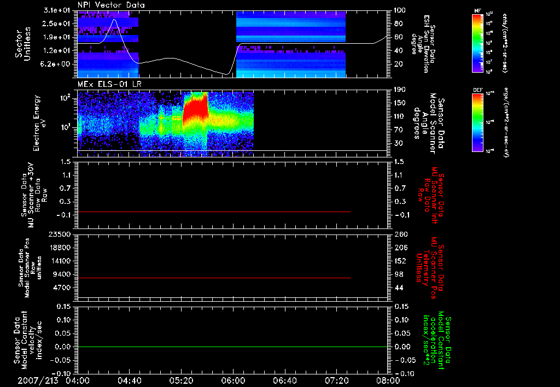
Task: Click the 'Sector Unitless' axis label
Action: pos(23,44)
